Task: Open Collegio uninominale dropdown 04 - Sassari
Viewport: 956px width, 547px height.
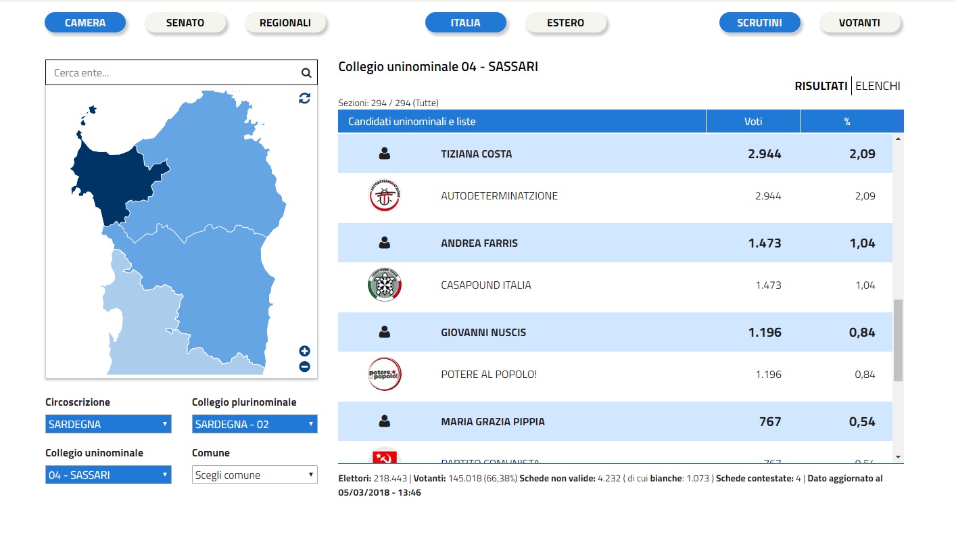Action: coord(108,475)
